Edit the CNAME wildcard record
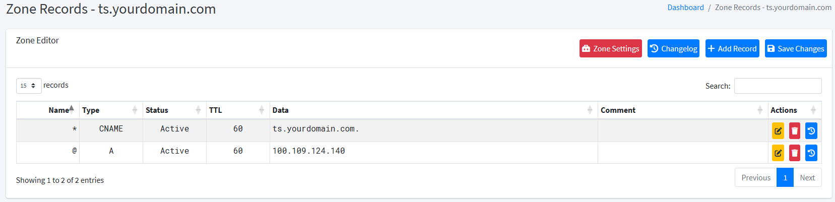 click(x=778, y=131)
